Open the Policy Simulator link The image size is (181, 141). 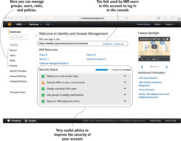pyautogui.click(x=146, y=90)
